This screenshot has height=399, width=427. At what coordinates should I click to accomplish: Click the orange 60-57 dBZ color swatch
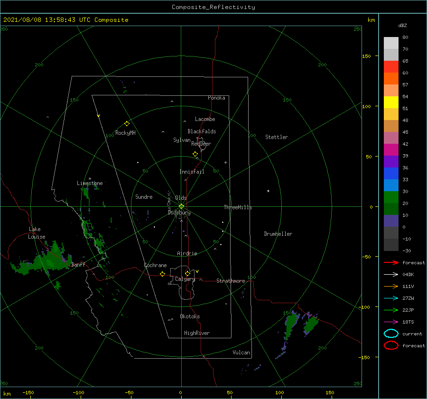point(391,78)
